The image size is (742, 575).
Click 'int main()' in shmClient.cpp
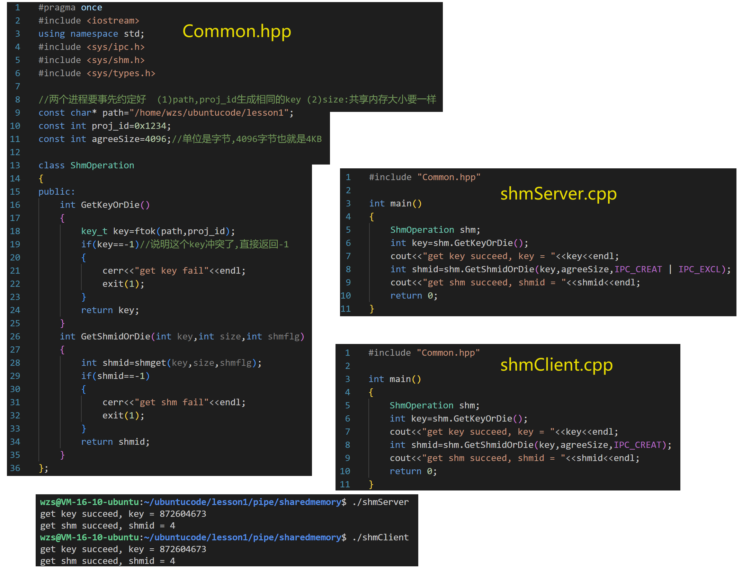[x=395, y=379]
